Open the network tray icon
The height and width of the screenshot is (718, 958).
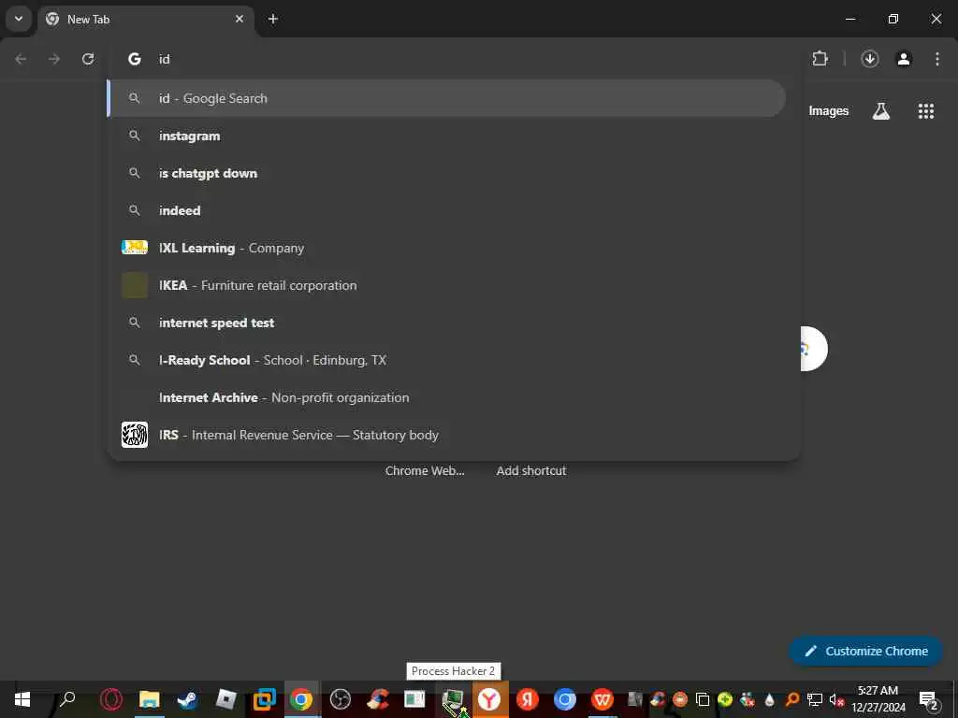point(815,699)
